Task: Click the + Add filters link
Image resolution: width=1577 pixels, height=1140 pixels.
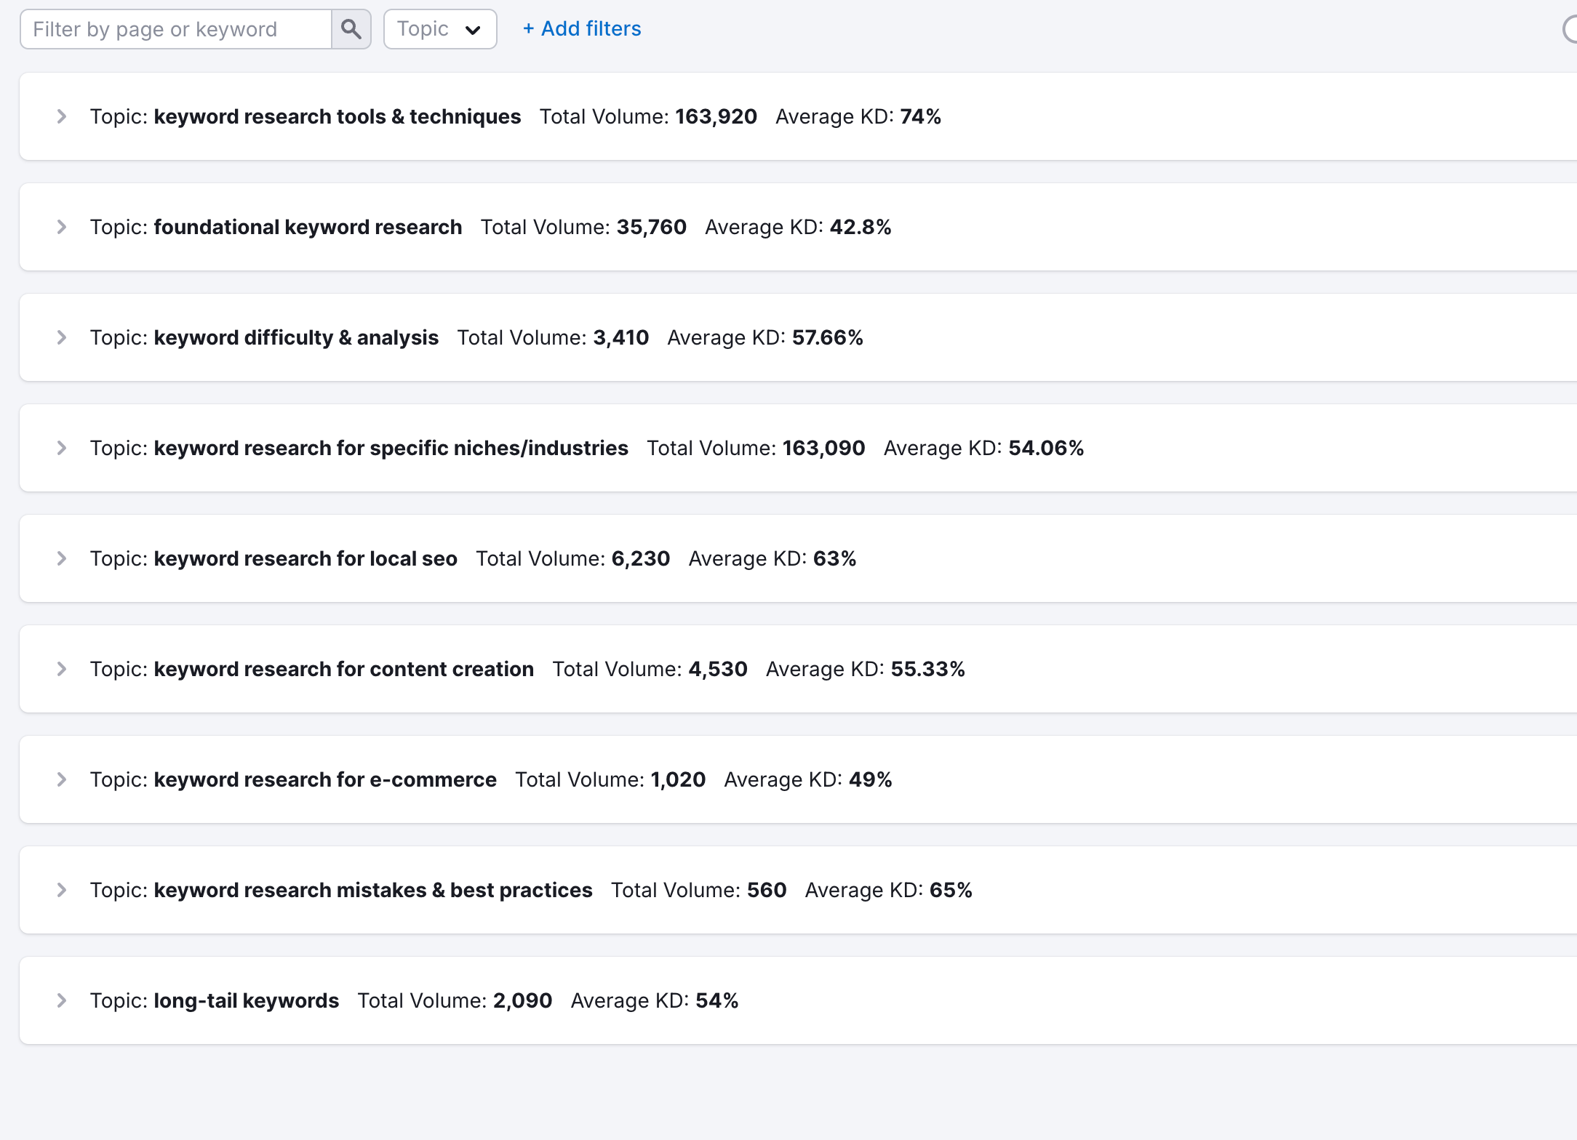Action: tap(580, 28)
